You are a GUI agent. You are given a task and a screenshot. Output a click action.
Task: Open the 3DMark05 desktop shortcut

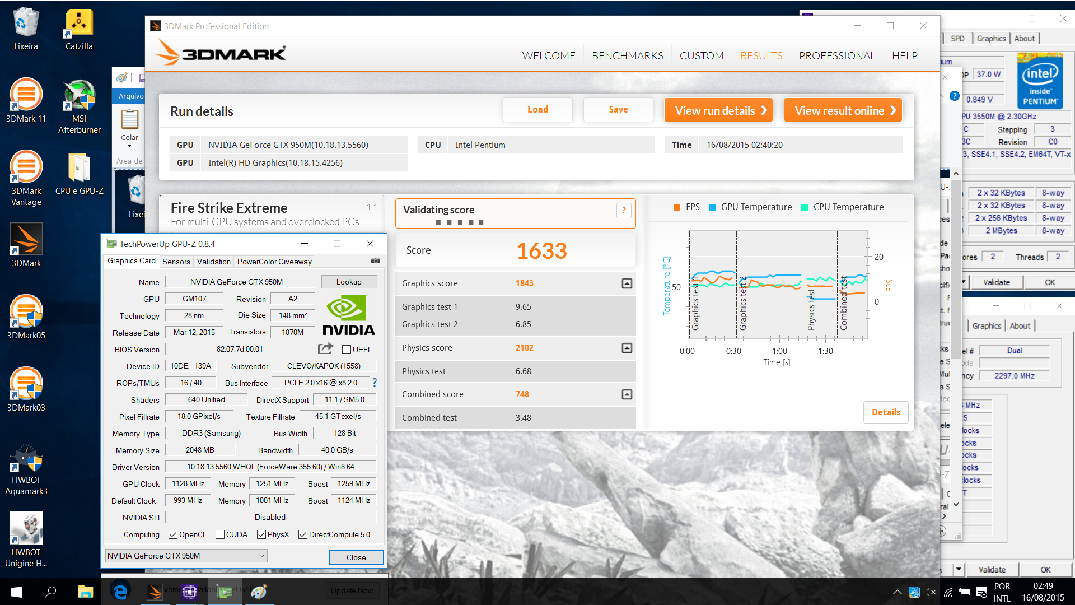26,318
